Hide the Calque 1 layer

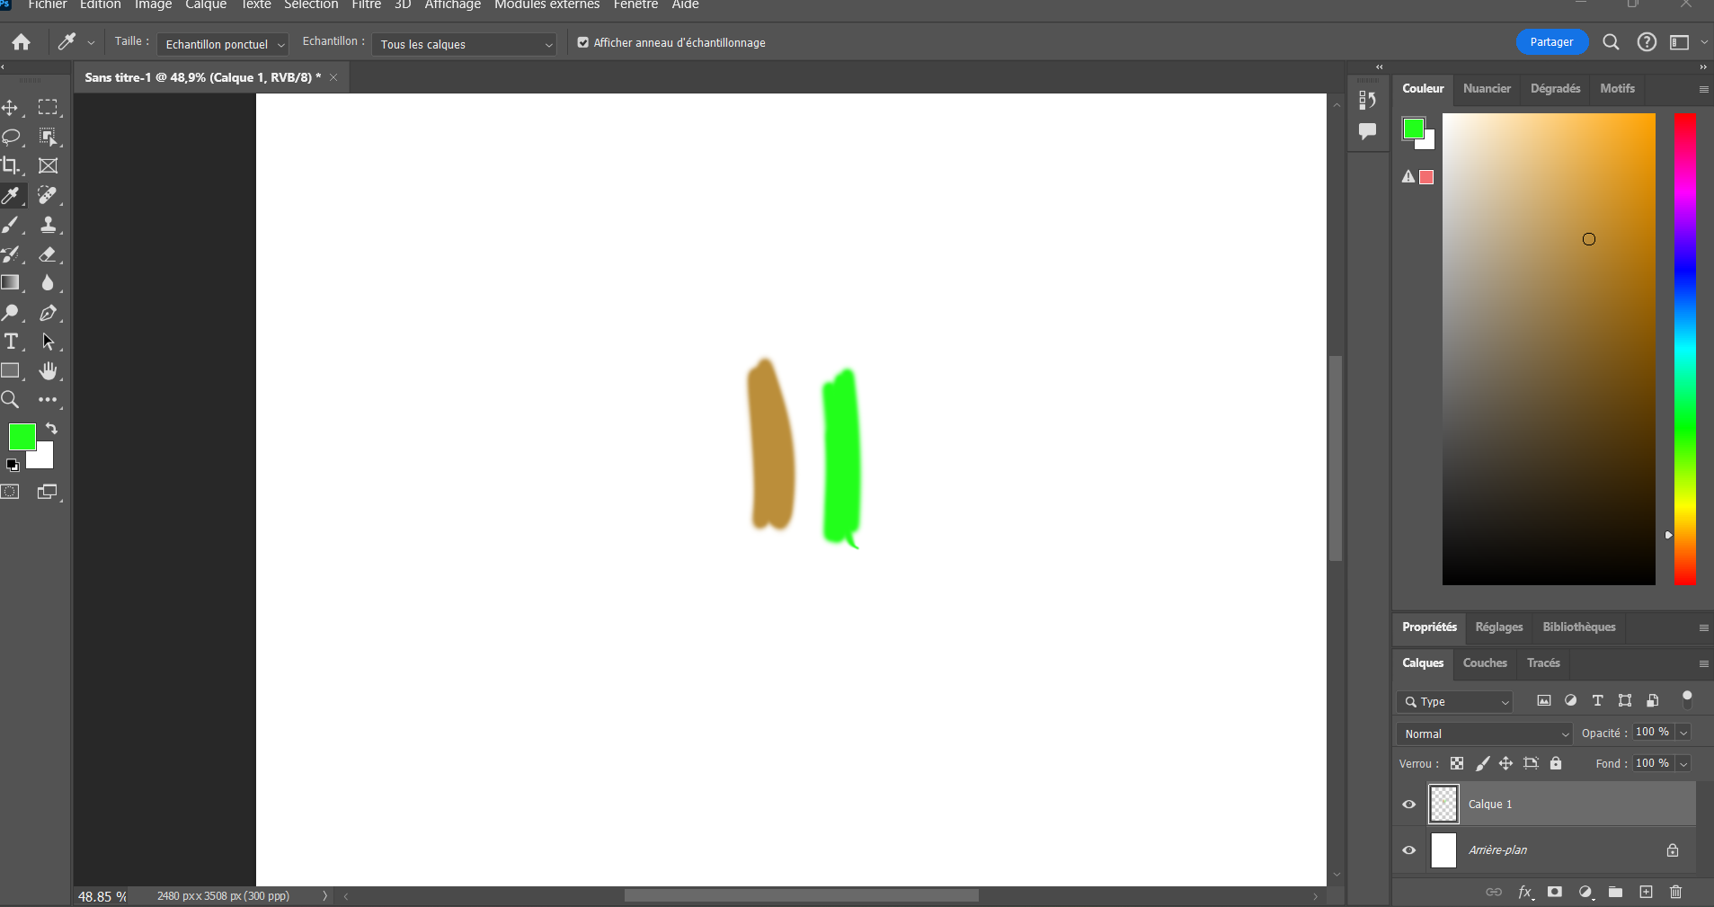(1408, 804)
